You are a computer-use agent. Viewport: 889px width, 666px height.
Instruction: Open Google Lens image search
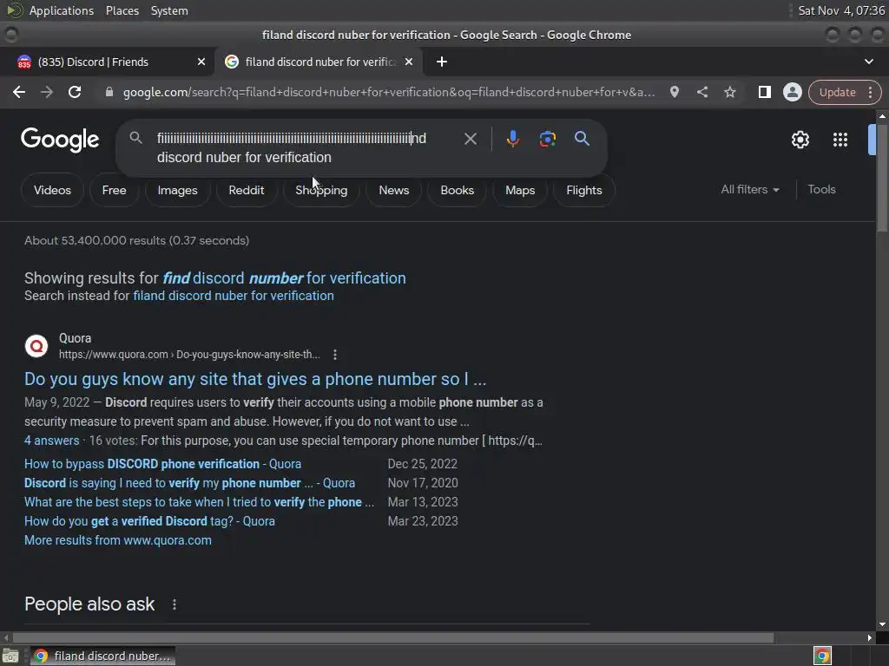tap(547, 139)
